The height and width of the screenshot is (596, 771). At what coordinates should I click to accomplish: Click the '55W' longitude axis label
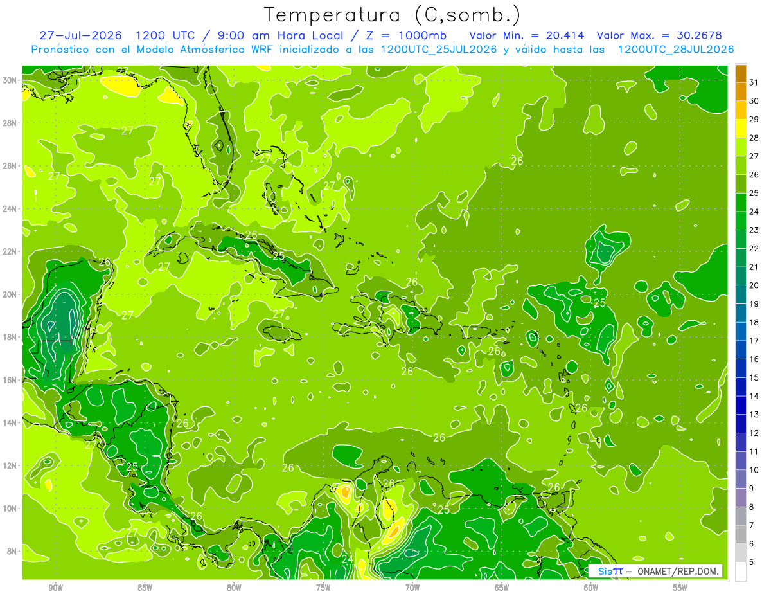680,588
